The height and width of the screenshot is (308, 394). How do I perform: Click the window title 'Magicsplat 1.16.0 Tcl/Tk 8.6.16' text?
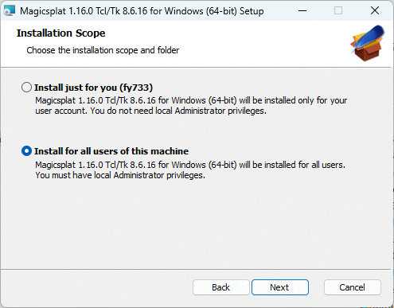[84, 11]
